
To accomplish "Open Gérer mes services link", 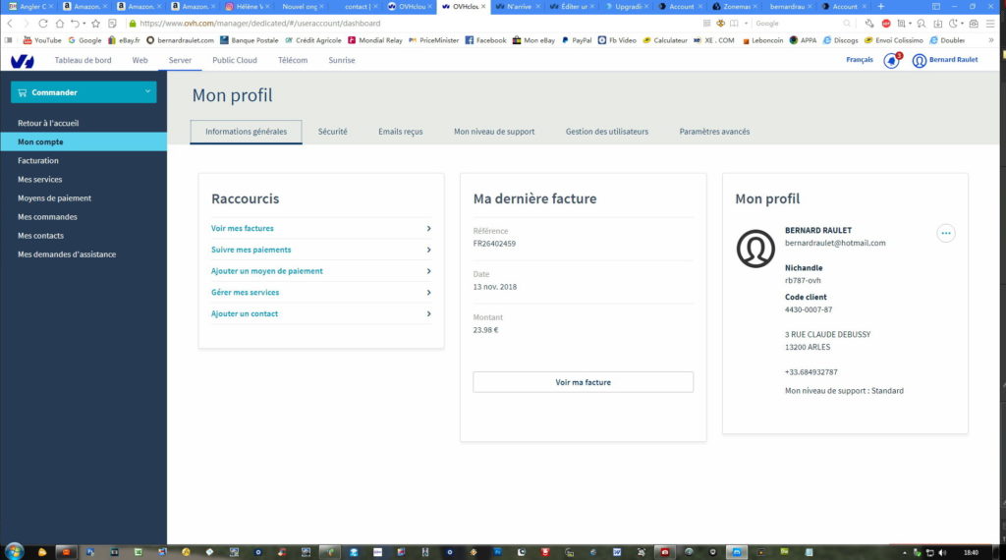I will click(x=245, y=293).
